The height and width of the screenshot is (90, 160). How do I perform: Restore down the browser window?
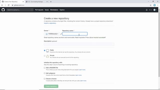click(153, 1)
